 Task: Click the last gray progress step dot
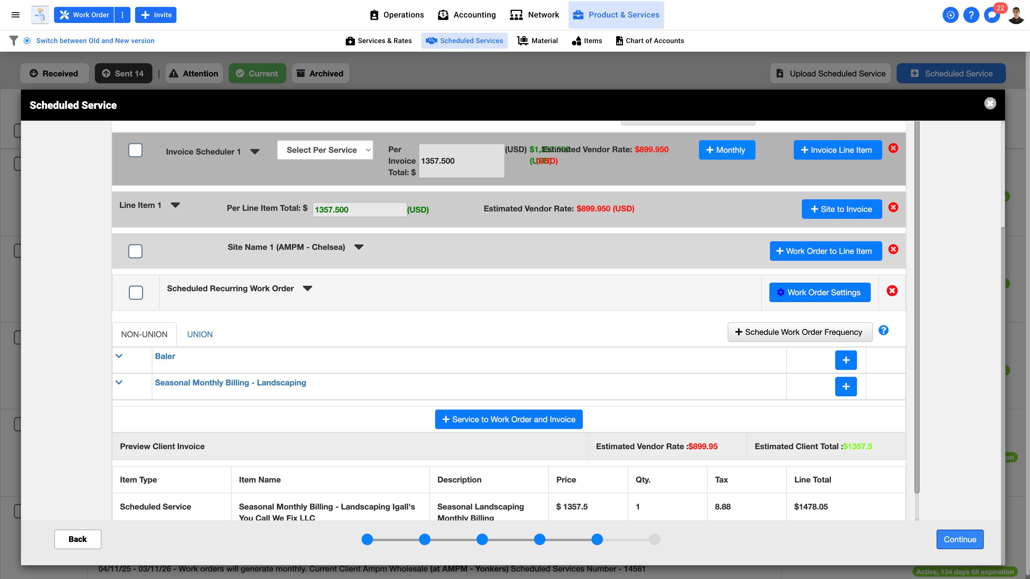(654, 539)
